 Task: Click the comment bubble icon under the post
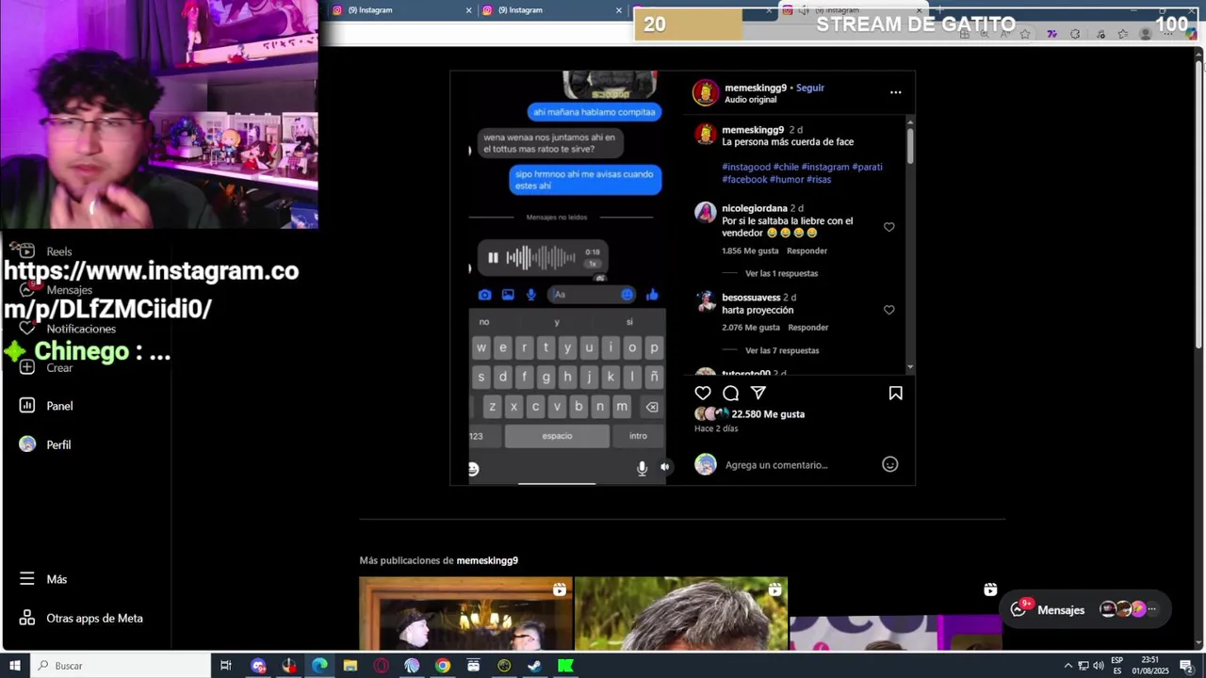pos(730,393)
